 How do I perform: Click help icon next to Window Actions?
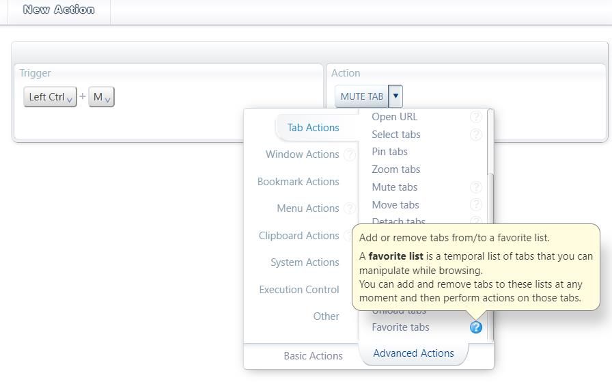click(349, 154)
